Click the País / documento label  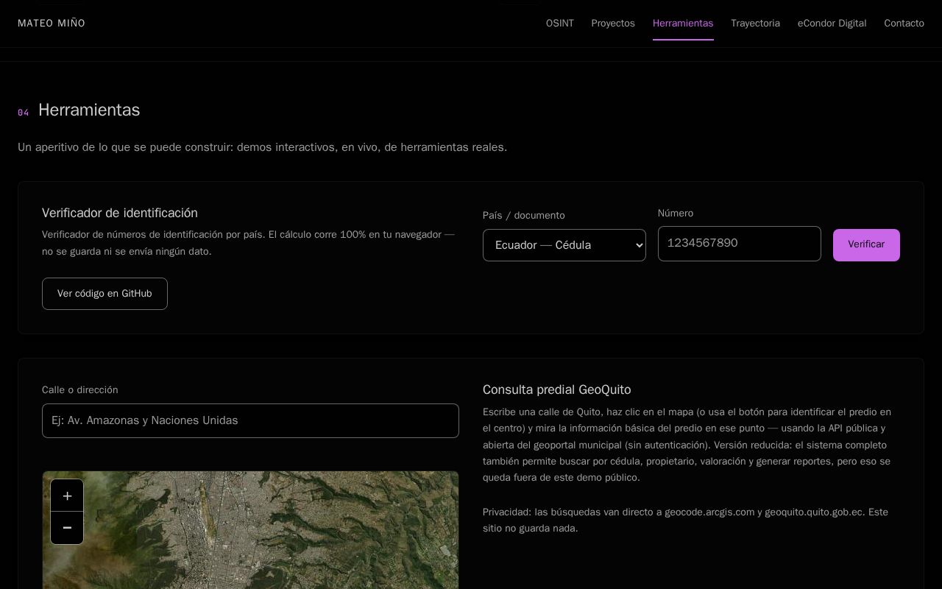[x=524, y=216]
